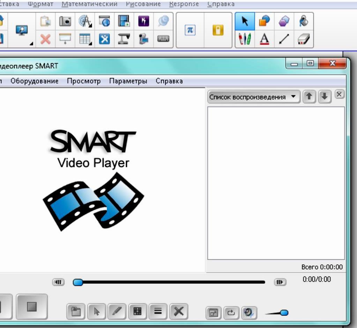
Task: Click the paste clipboard icon
Action: [45, 21]
